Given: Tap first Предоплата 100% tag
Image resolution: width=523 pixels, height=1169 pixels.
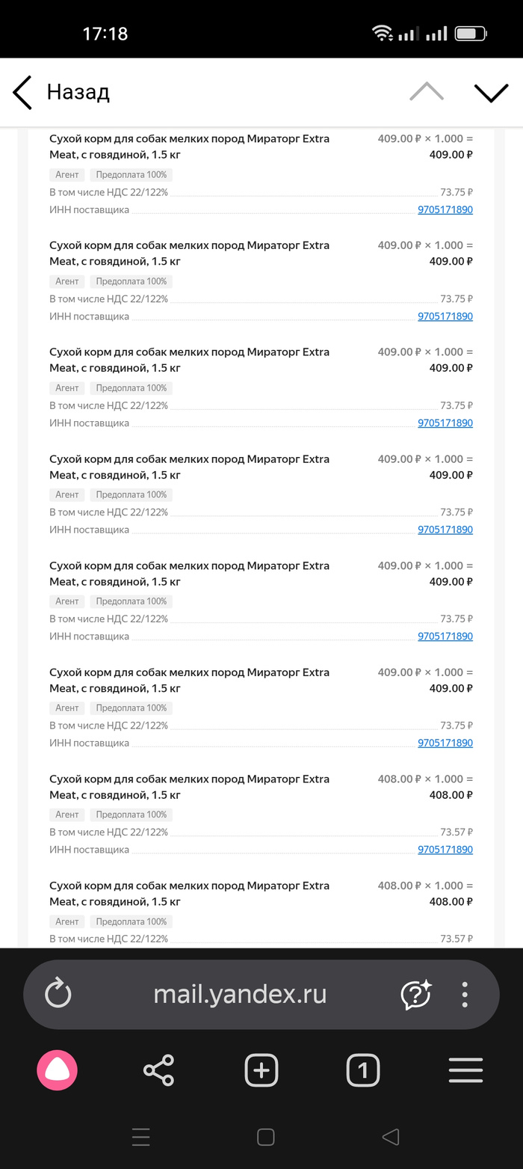Looking at the screenshot, I should tap(131, 175).
